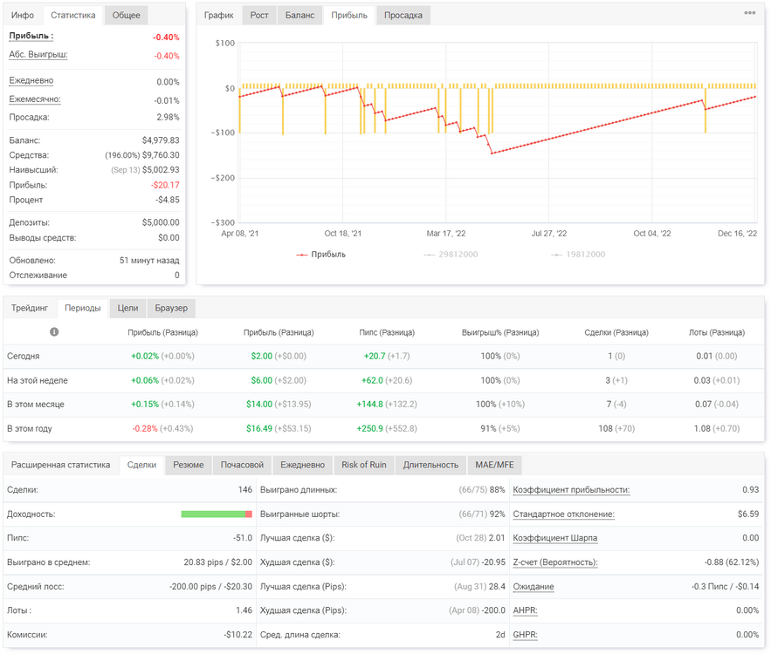Viewport: 771px width, 654px height.
Task: Click the Депозиты value $5,000.00
Action: click(161, 222)
